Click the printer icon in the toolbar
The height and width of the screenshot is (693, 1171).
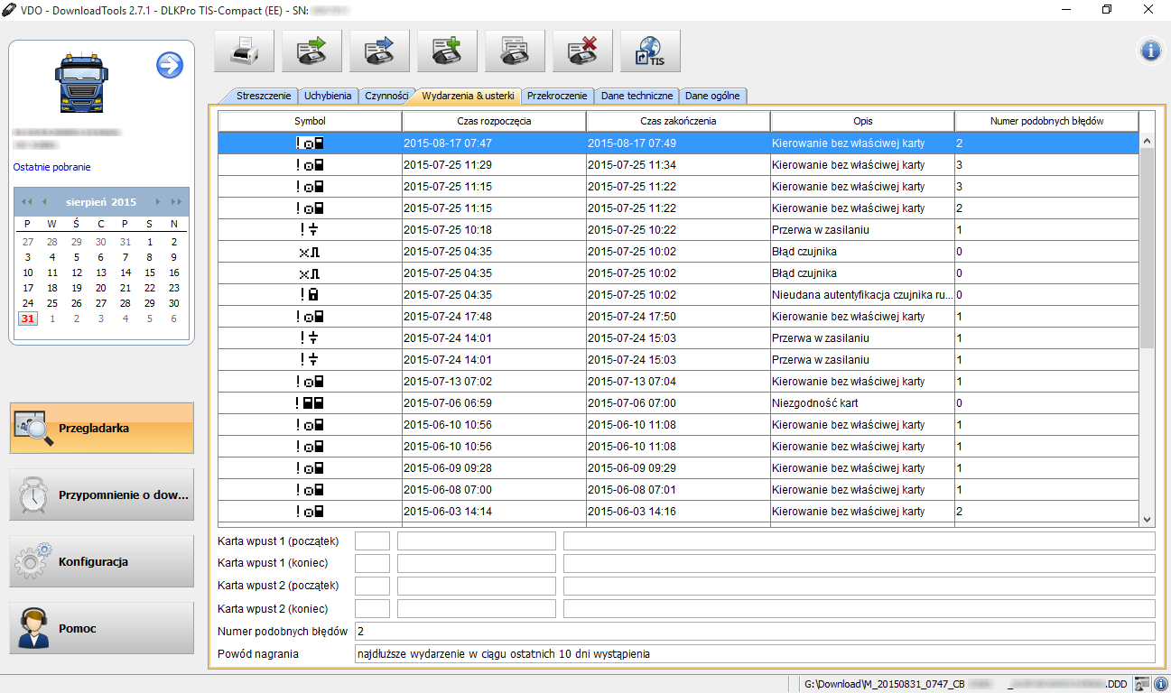point(244,51)
